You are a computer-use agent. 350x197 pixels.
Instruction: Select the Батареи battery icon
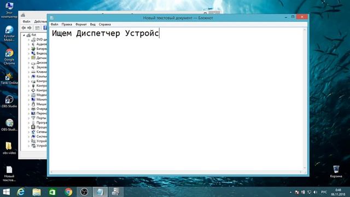pyautogui.click(x=33, y=49)
